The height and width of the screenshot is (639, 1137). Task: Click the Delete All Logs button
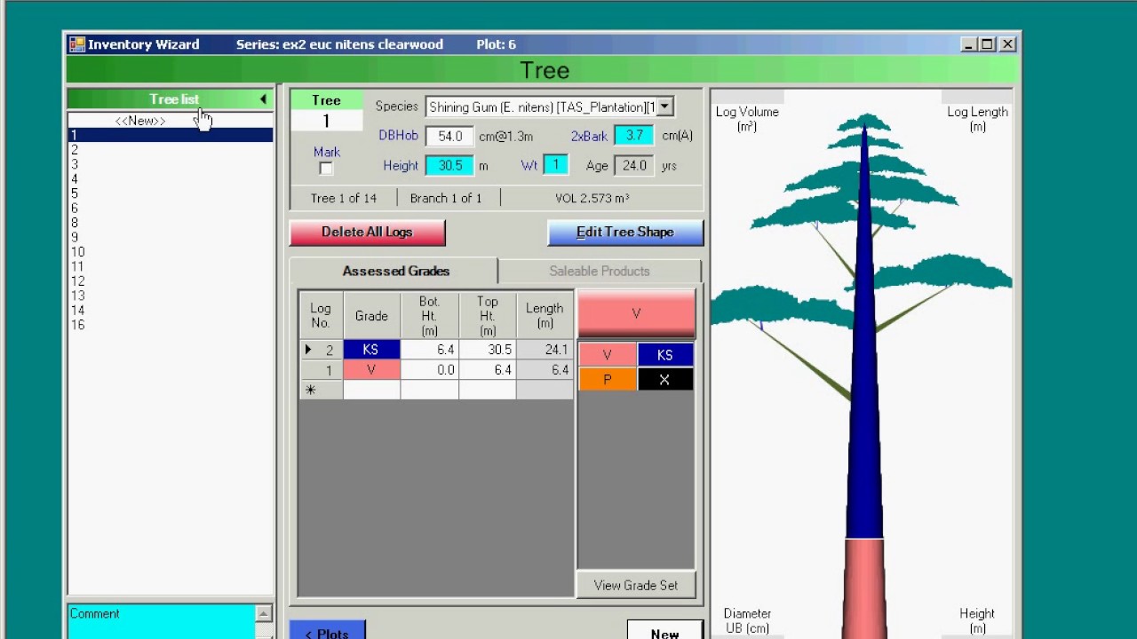tap(367, 233)
